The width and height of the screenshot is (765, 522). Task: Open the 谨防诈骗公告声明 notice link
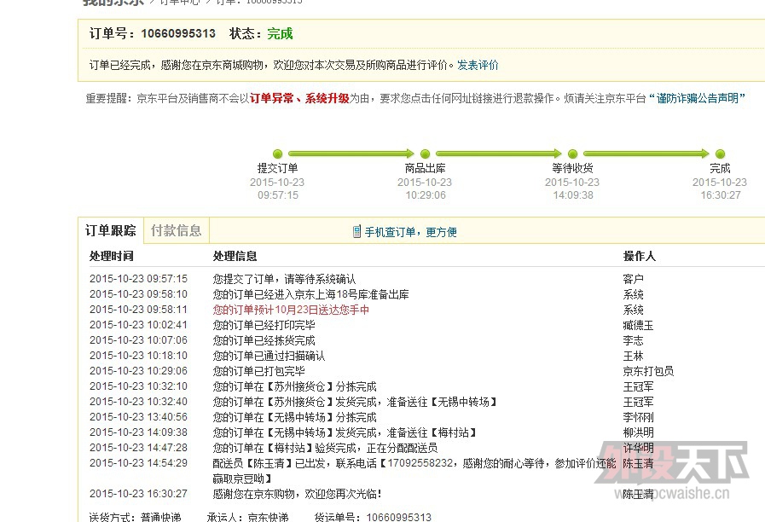coord(697,98)
